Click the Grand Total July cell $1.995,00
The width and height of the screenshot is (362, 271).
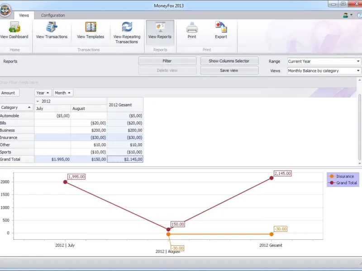[52, 159]
